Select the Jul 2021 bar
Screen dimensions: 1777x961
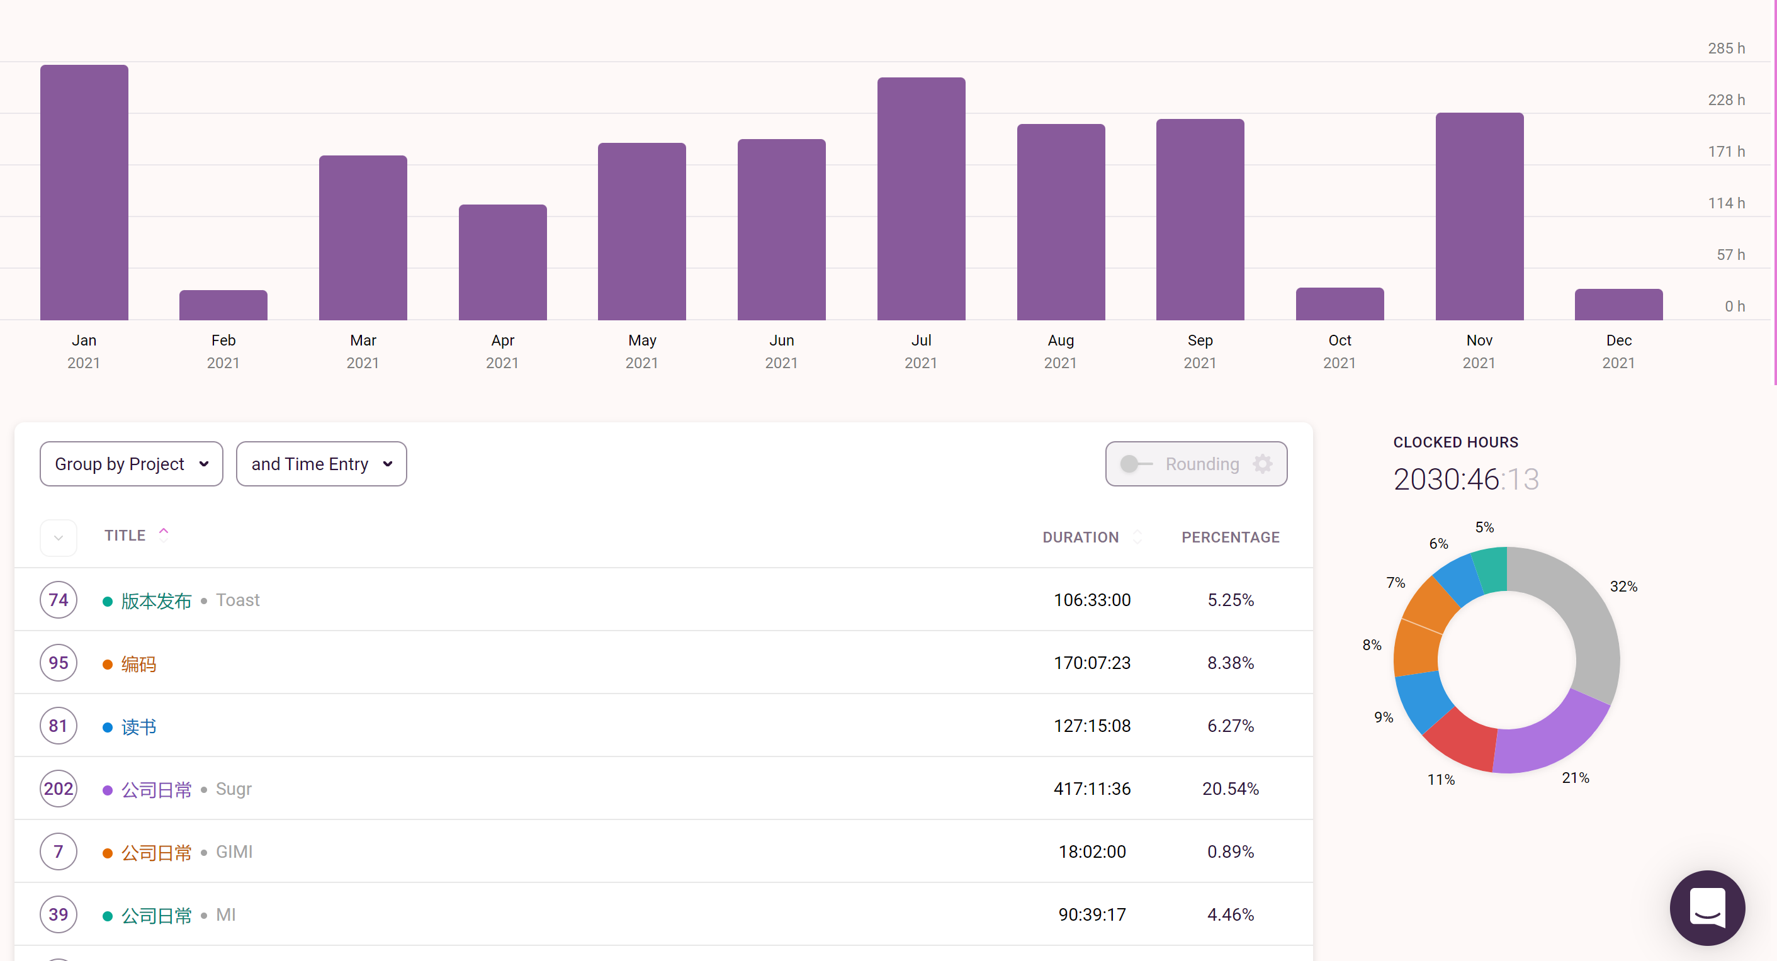coord(922,199)
